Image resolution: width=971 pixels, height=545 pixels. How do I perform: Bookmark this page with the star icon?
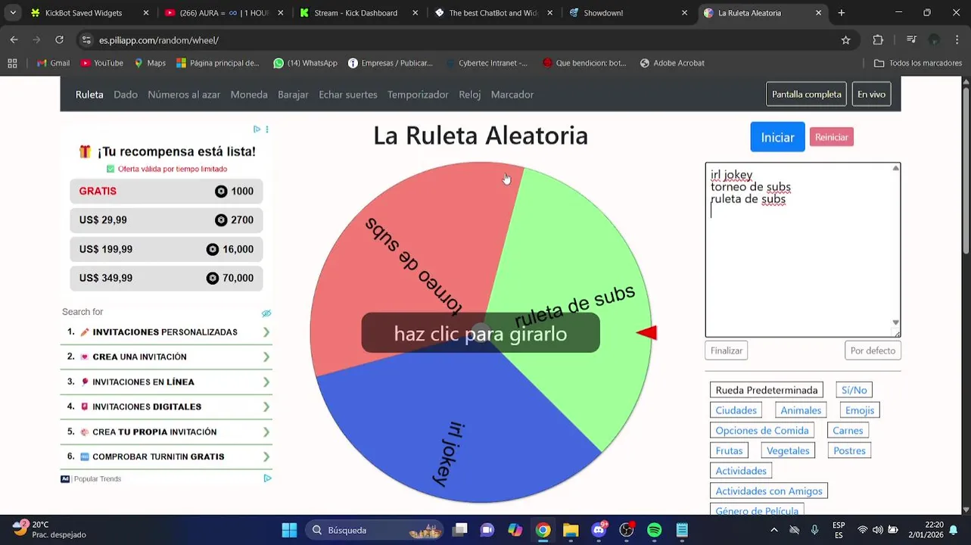pyautogui.click(x=845, y=40)
